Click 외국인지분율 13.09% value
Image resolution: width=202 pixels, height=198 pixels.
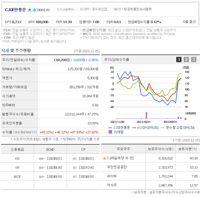(93, 123)
